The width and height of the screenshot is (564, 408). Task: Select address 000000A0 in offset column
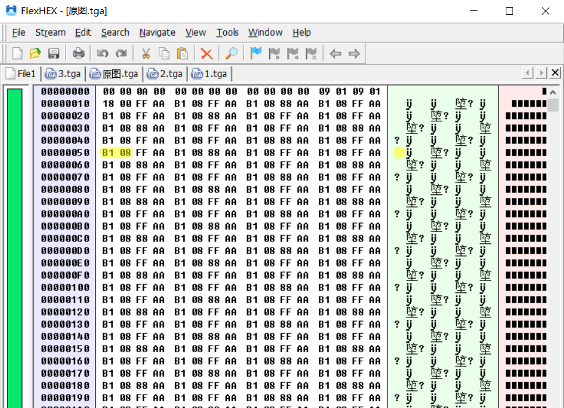(65, 214)
